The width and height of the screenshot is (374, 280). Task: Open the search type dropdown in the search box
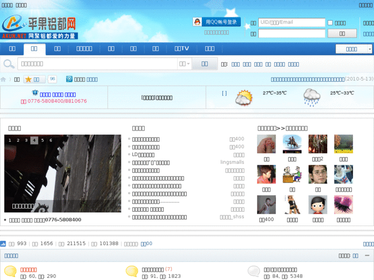point(184,64)
